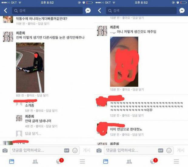Focus left search field labeled 검색
This screenshot has width=188, height=167.
coord(47,11)
